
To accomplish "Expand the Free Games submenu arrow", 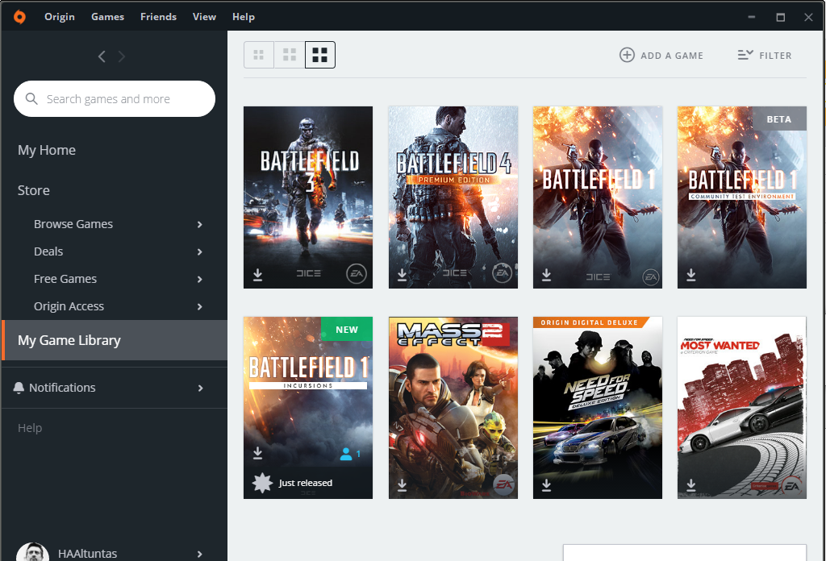I will [200, 279].
